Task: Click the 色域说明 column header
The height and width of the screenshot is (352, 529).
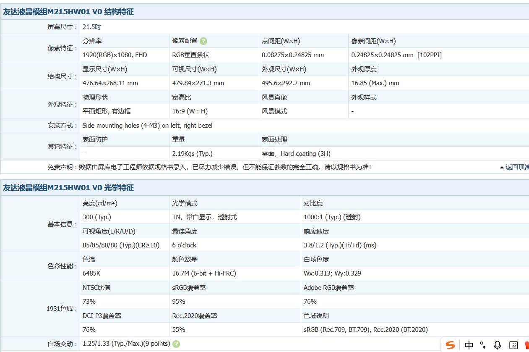Action: coord(316,316)
